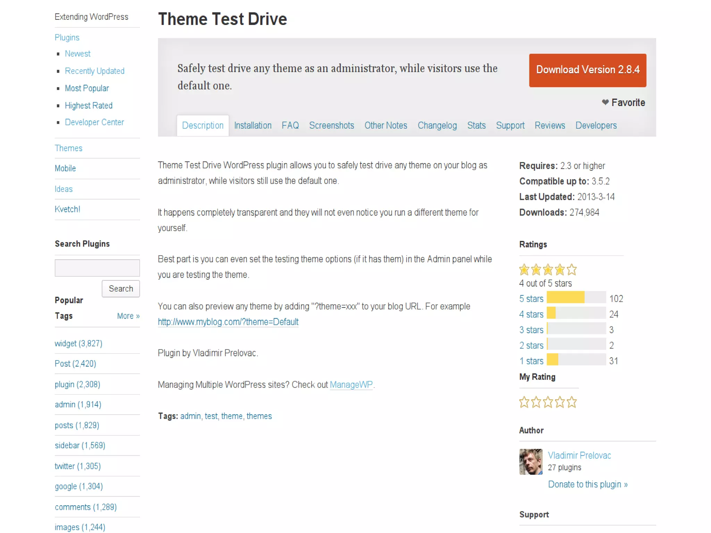
Task: View the Reviews tab
Action: pyautogui.click(x=550, y=125)
